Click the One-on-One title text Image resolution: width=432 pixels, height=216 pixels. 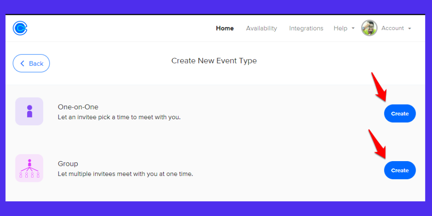78,107
